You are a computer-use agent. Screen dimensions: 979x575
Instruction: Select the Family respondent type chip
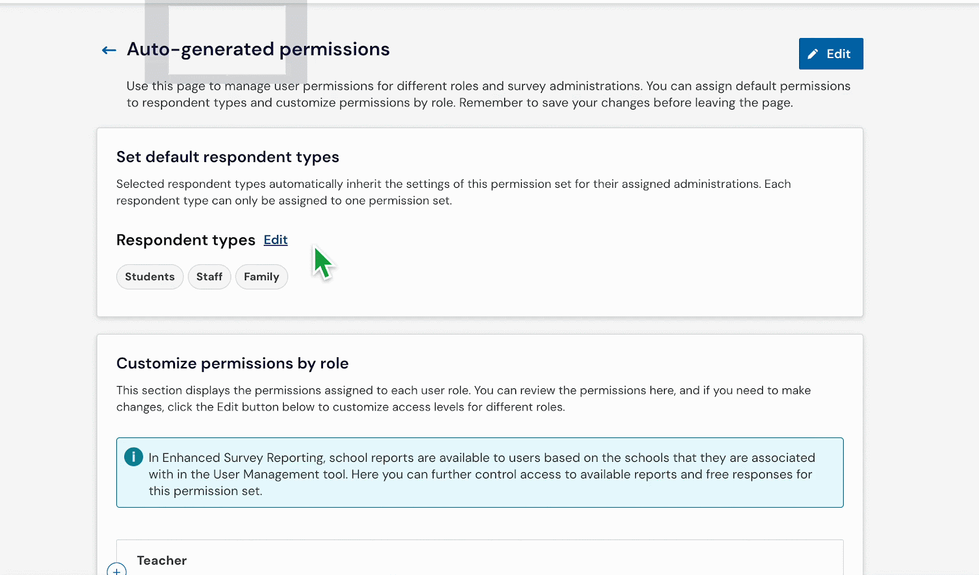(x=261, y=276)
